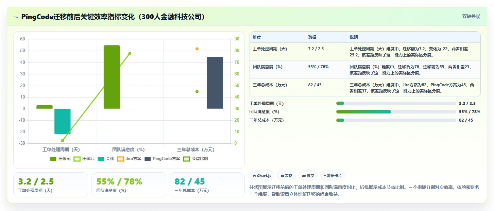Click the 数据卡片 tag
Viewport: 494px width, 211px height.
tap(333, 176)
